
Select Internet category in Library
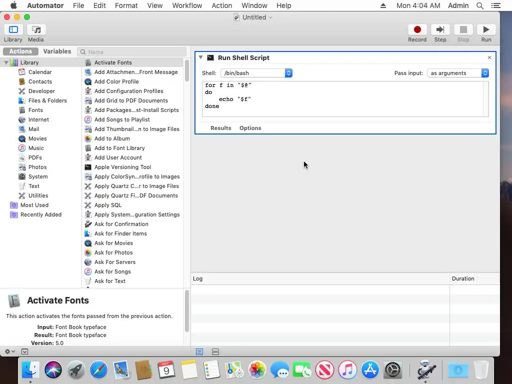click(x=38, y=119)
